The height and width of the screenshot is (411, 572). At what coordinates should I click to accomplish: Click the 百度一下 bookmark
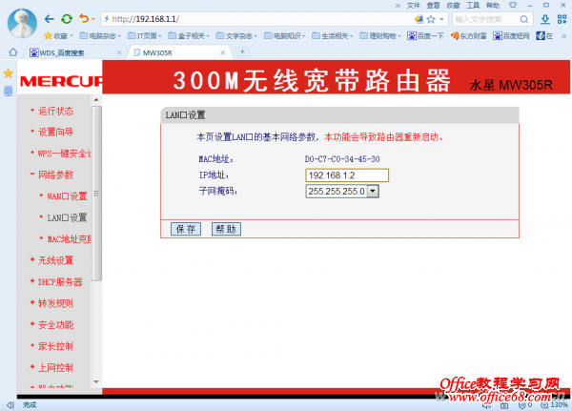coord(425,35)
